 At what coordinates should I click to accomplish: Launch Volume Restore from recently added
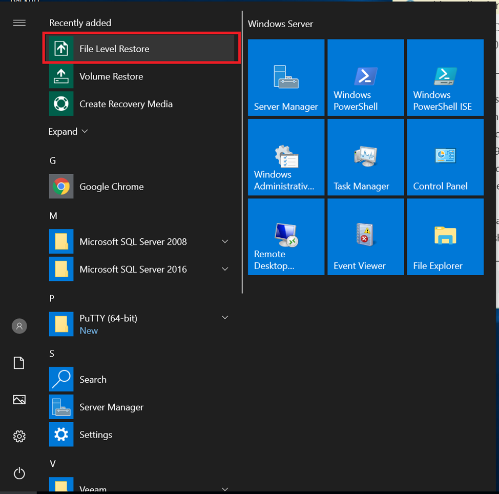coord(111,76)
